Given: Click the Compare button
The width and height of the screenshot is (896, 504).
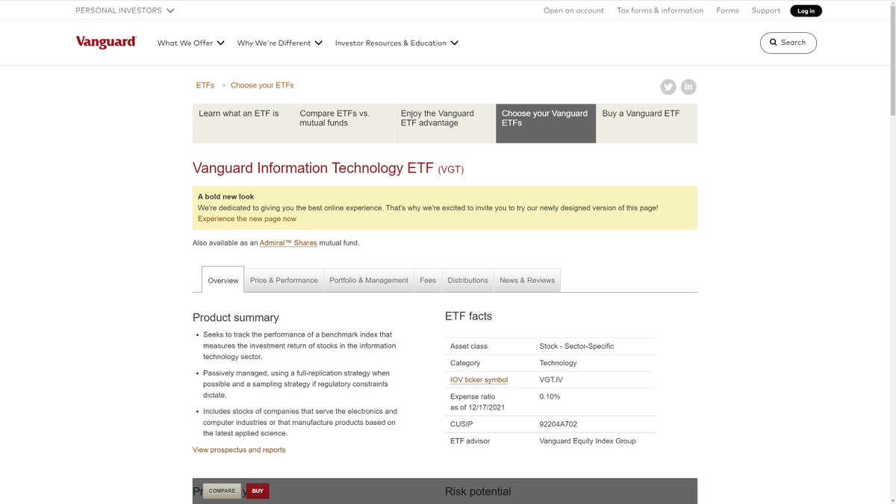Looking at the screenshot, I should pos(222,491).
